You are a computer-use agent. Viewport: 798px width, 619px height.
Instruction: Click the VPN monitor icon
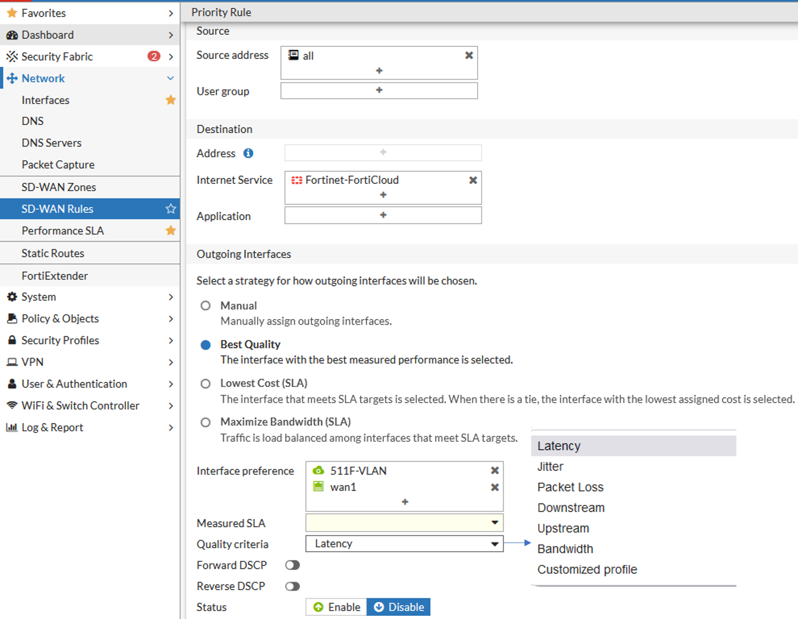coord(12,362)
